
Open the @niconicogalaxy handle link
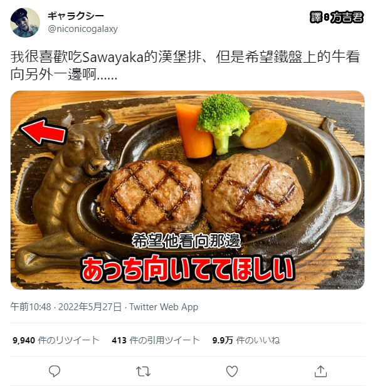point(83,29)
